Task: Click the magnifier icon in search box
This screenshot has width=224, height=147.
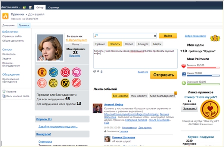Action: (96, 36)
